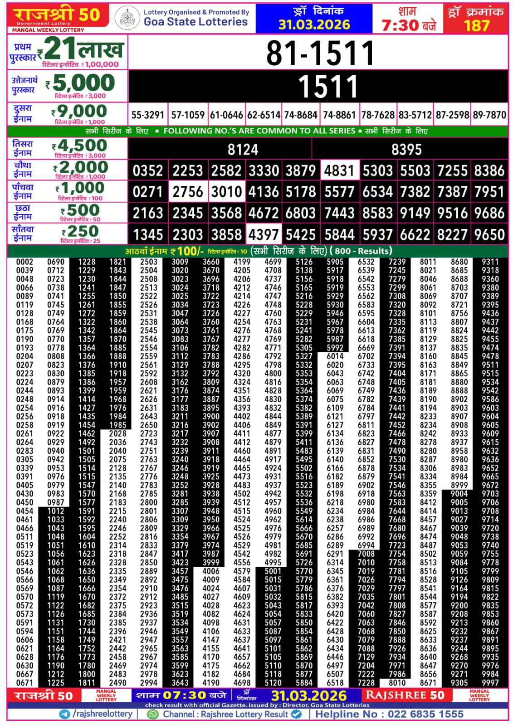The image size is (513, 725).
Task: Click the Goa government emblem icon
Action: (x=127, y=19)
